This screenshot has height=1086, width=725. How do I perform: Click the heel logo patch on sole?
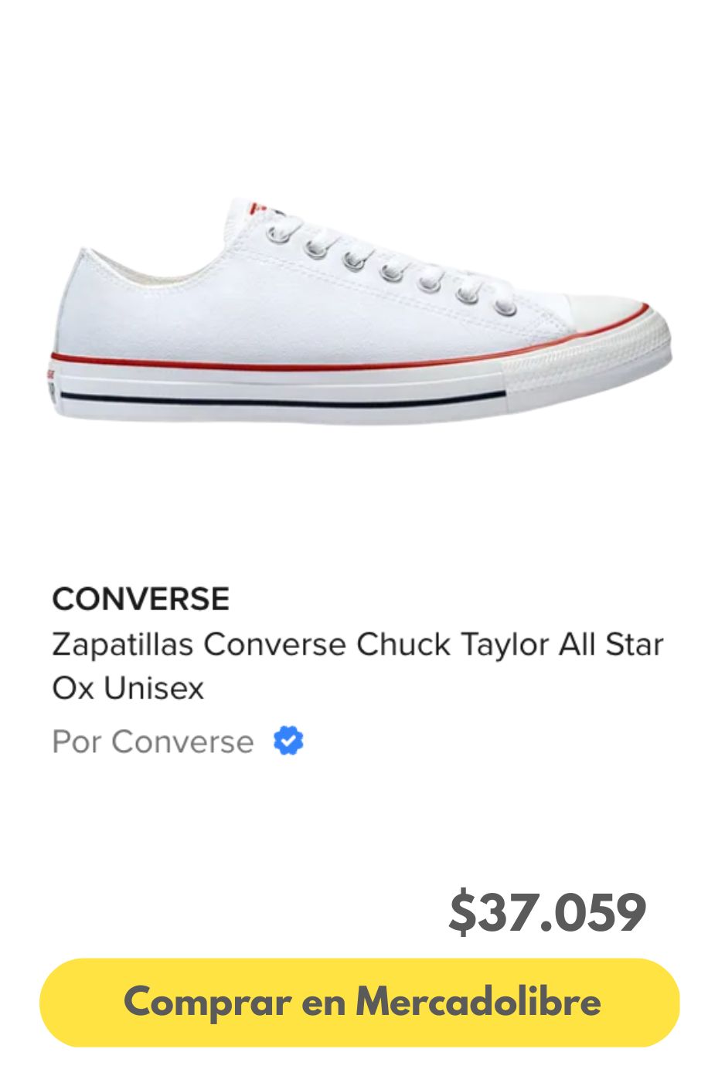pos(52,382)
